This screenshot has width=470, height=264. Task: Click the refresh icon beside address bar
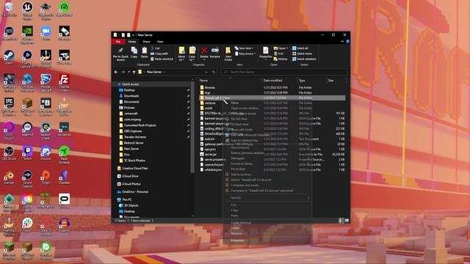(x=214, y=72)
